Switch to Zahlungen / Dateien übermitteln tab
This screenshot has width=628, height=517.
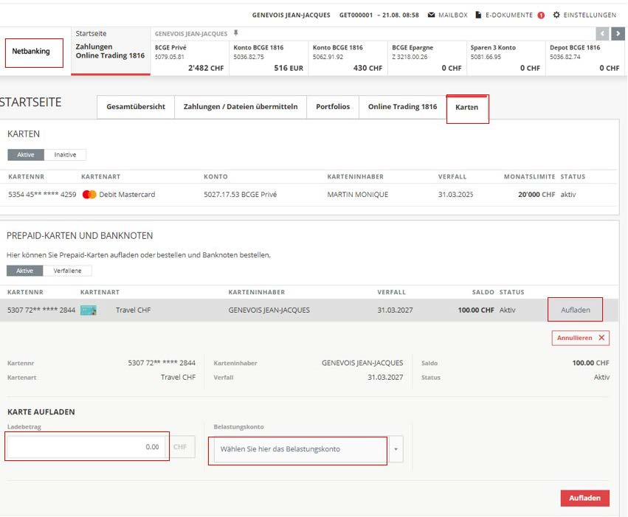click(241, 107)
